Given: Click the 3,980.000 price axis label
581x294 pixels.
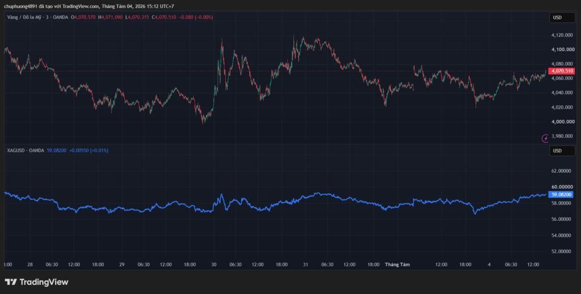Looking at the screenshot, I should tap(563, 136).
